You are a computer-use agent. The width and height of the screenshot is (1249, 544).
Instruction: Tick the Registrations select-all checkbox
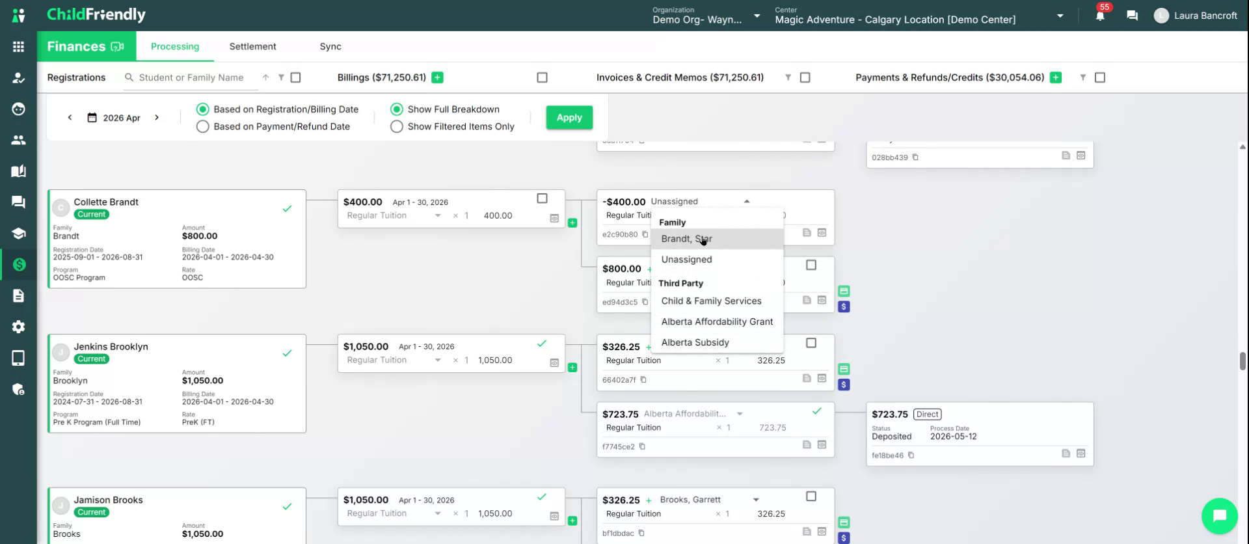click(296, 77)
